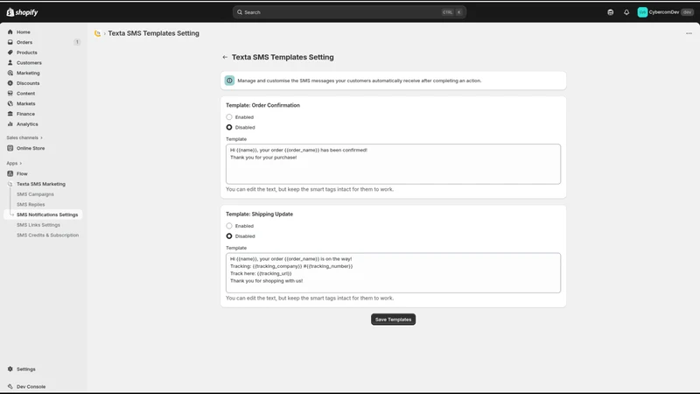Click the sidekick icon beside the bell

click(610, 12)
